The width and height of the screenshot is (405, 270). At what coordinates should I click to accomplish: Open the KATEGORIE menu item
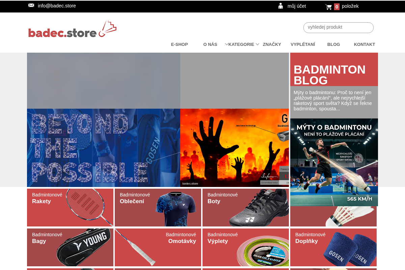(x=241, y=44)
